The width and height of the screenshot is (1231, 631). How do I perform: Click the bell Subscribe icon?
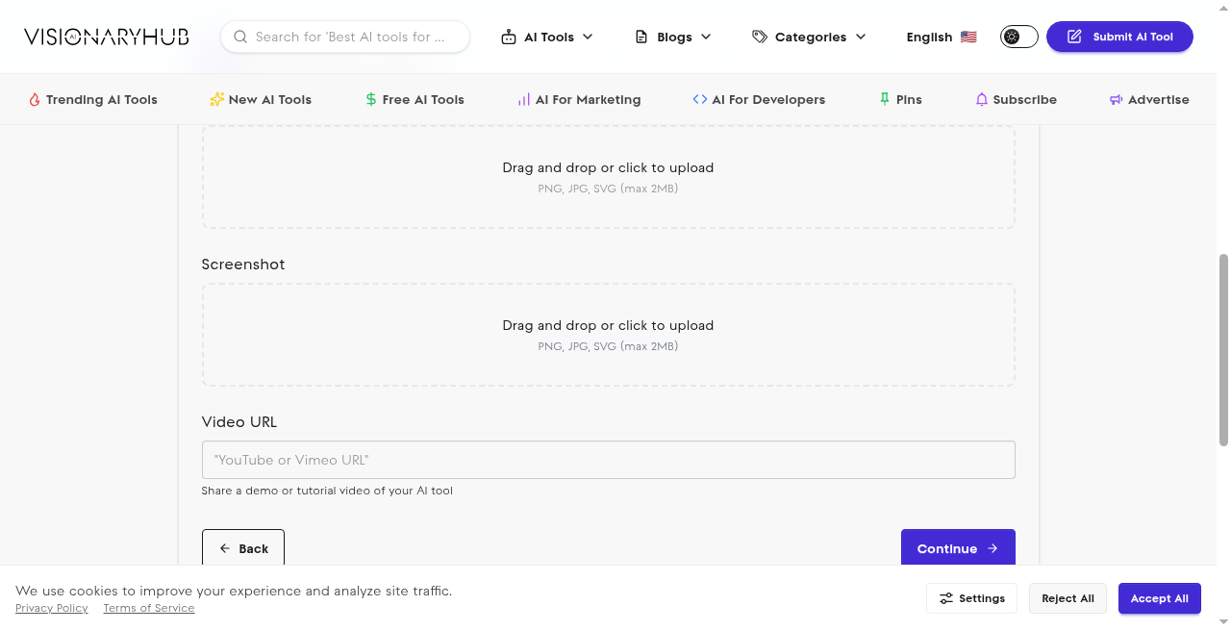[982, 99]
